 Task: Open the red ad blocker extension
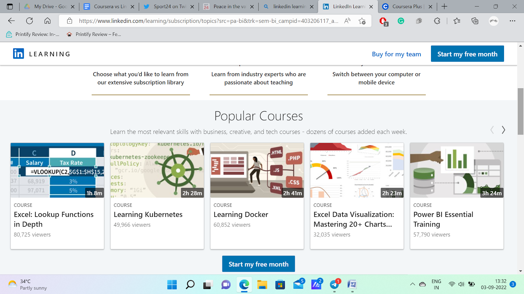383,21
